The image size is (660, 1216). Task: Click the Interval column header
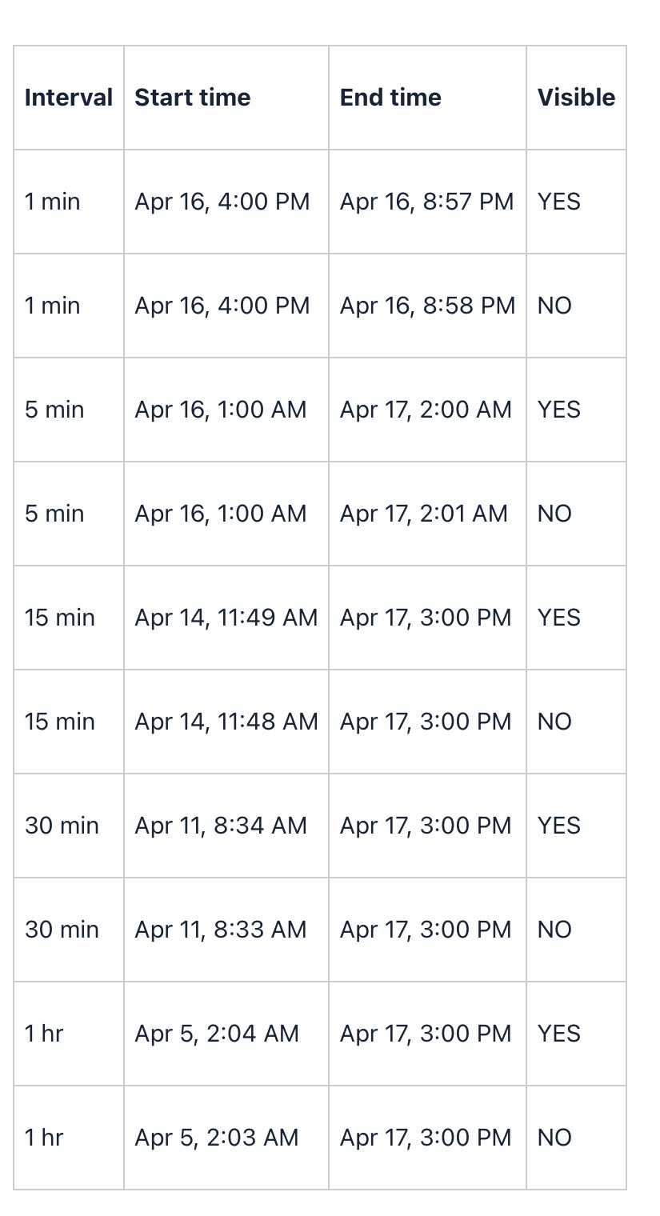tap(69, 98)
